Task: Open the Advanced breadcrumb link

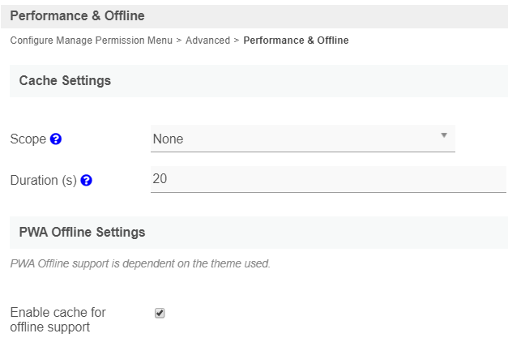Action: [207, 41]
